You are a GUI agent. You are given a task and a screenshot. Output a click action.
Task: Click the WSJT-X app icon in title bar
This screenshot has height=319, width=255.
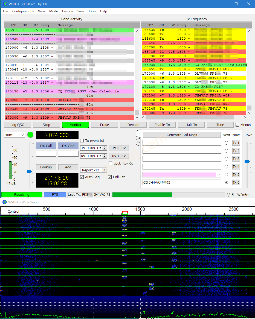[x=5, y=4]
